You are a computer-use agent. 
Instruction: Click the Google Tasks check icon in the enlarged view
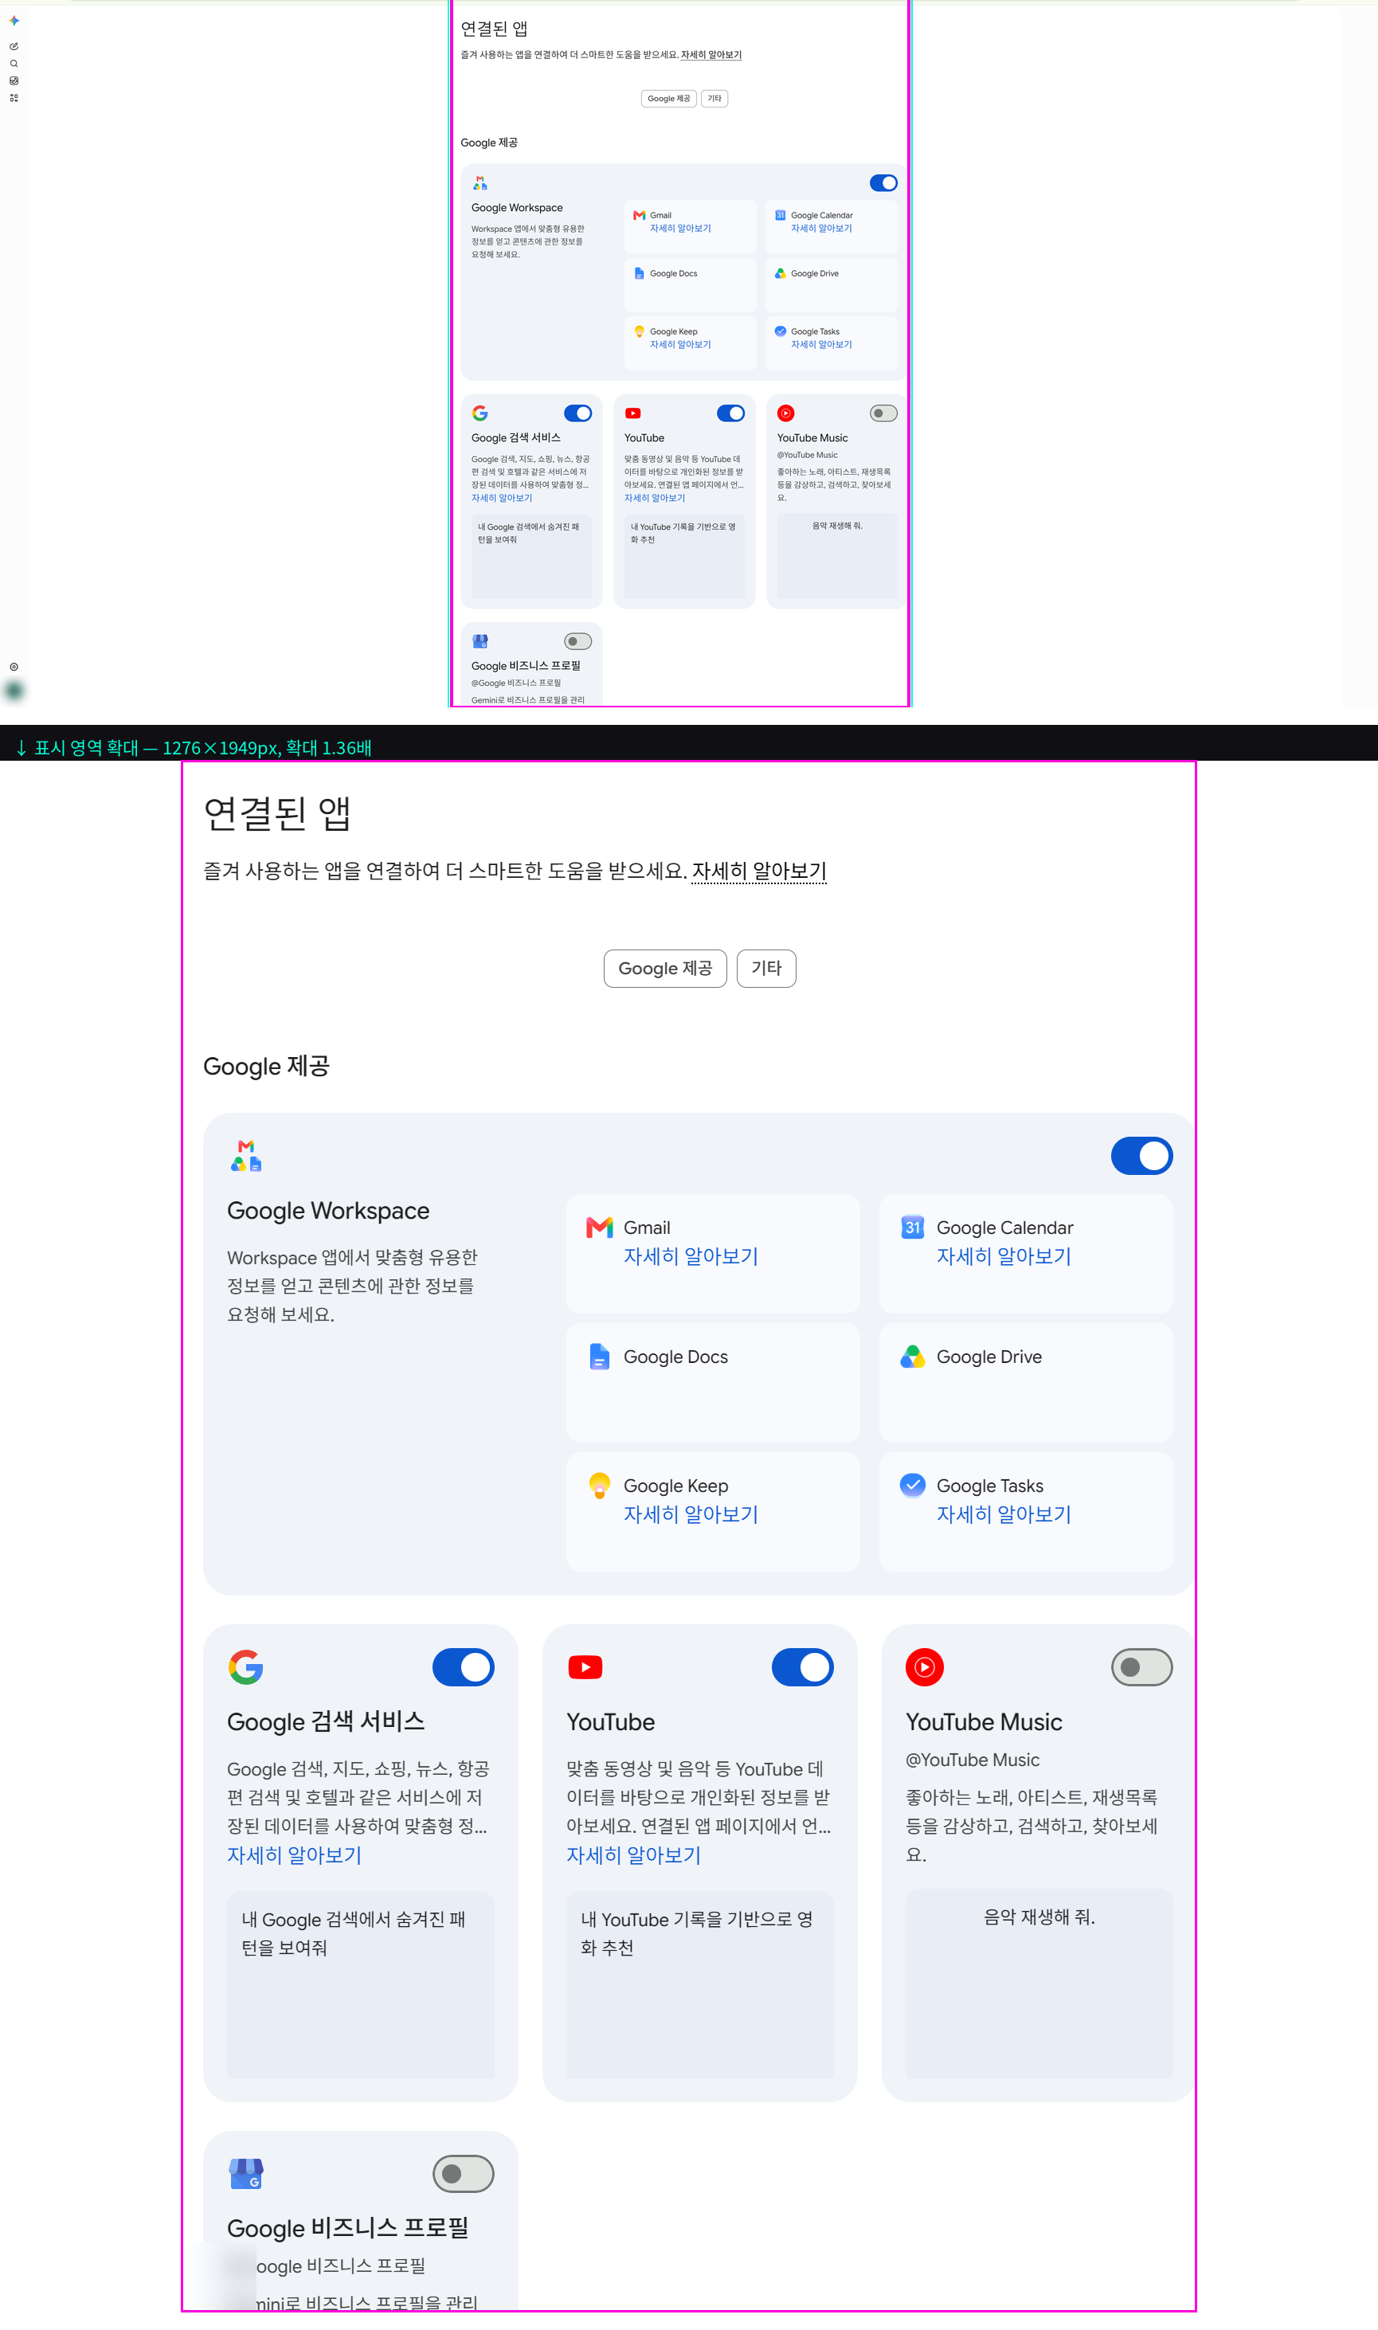tap(913, 1484)
